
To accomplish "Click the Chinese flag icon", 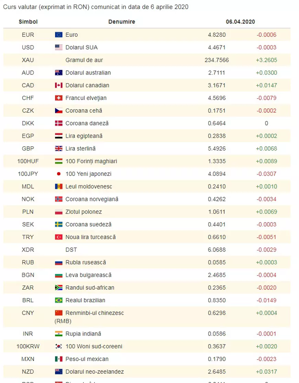I will click(58, 313).
